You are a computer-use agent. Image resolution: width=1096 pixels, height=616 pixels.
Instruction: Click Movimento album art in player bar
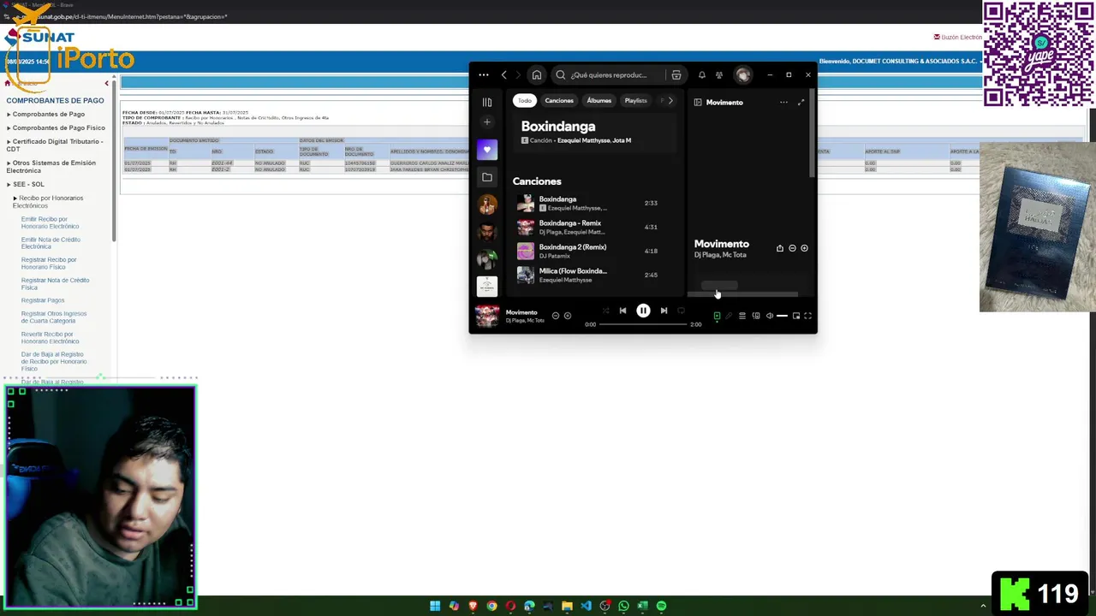[x=487, y=316]
